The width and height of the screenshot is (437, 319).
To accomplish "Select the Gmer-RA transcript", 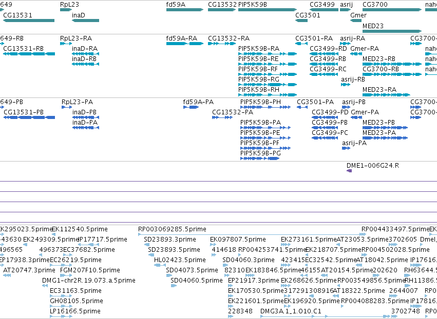I will [356, 54].
